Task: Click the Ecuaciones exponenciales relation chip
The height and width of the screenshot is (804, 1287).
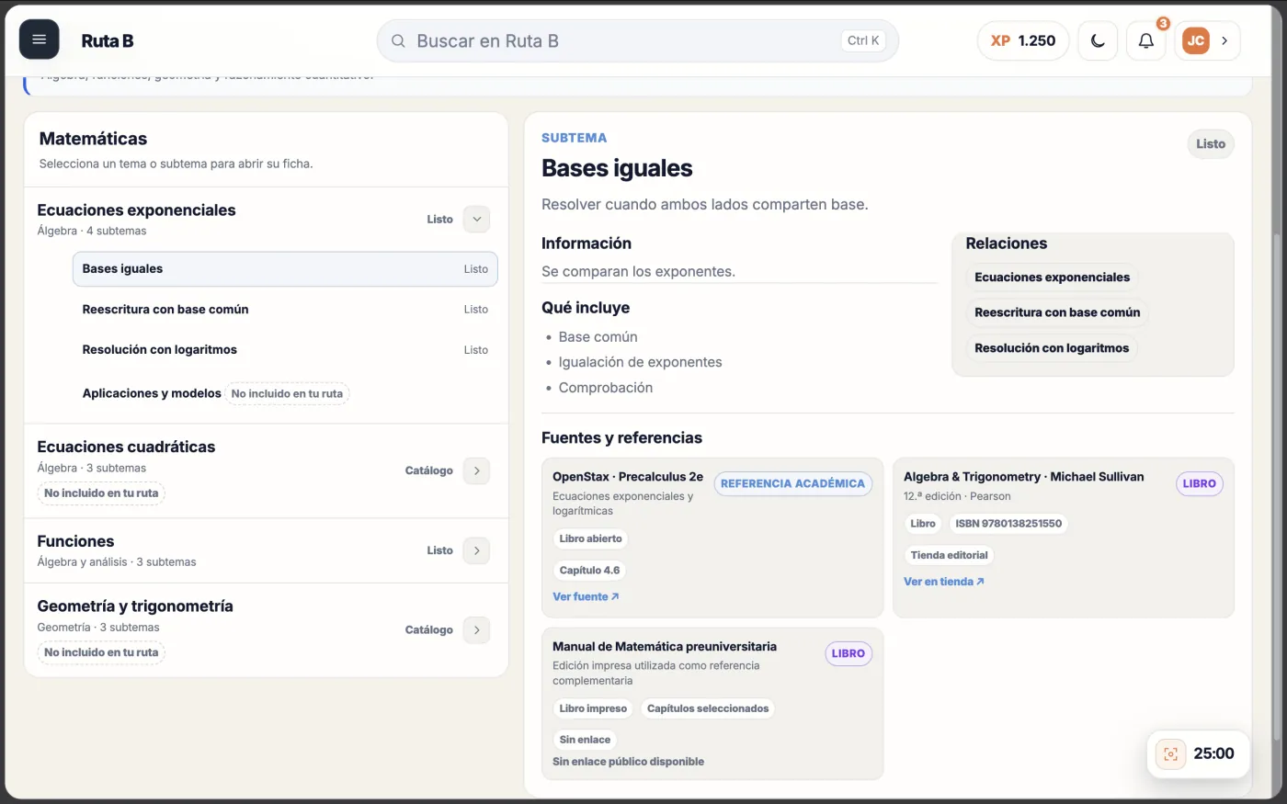Action: 1052,277
